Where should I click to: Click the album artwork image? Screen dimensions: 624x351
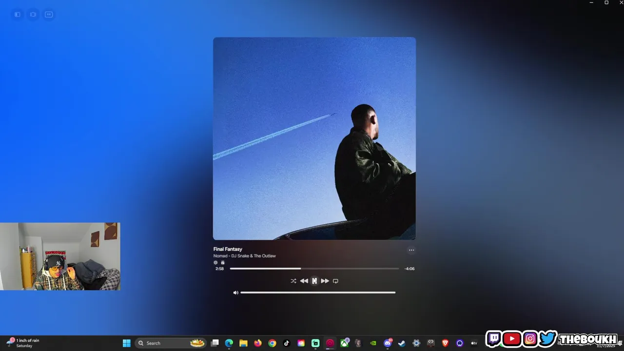314,138
